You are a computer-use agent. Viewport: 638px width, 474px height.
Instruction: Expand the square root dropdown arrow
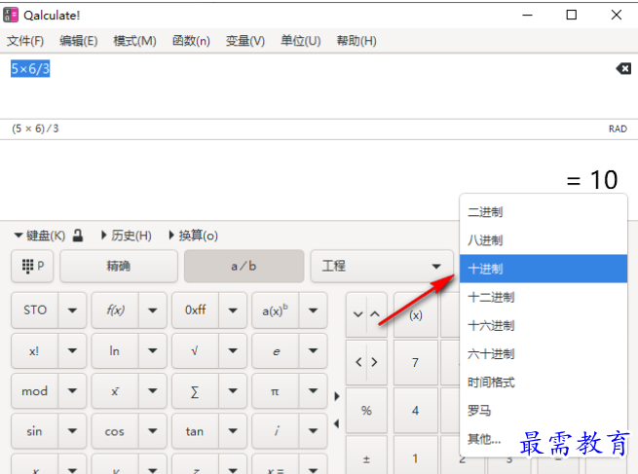[233, 350]
